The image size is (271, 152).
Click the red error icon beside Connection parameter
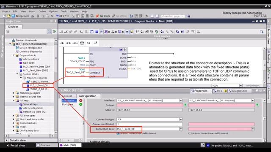pyautogui.click(x=81, y=100)
